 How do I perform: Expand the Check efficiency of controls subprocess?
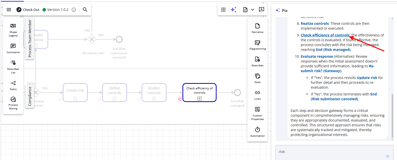click(199, 99)
